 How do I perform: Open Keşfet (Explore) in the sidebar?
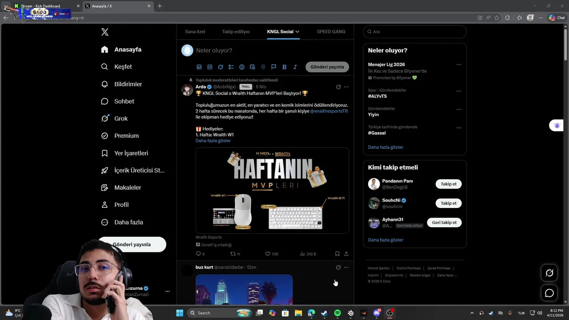[x=116, y=67]
